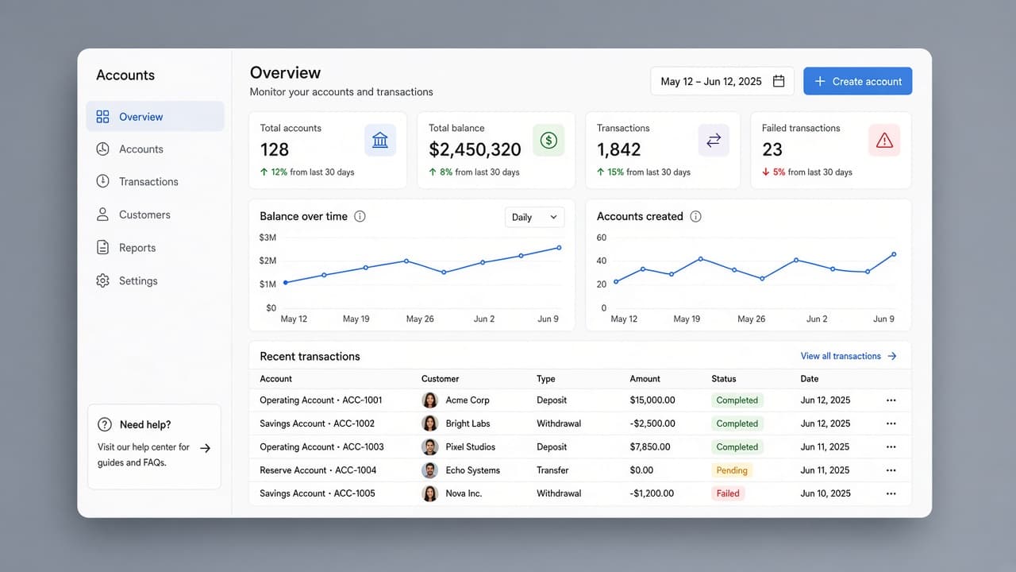Click the $15,000.00 amount
Viewport: 1016px width, 572px height.
tap(652, 400)
